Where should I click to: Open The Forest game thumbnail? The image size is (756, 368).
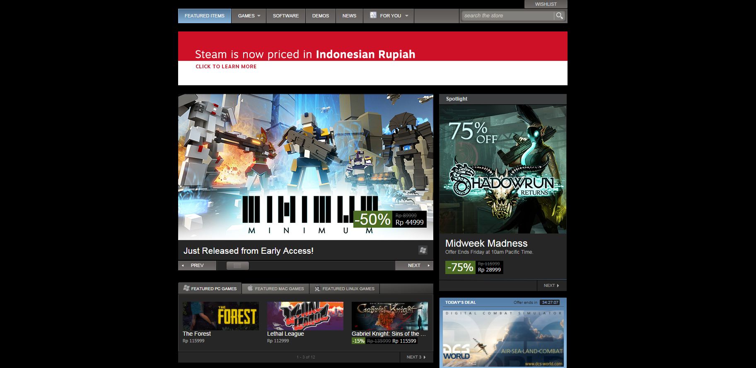point(220,316)
